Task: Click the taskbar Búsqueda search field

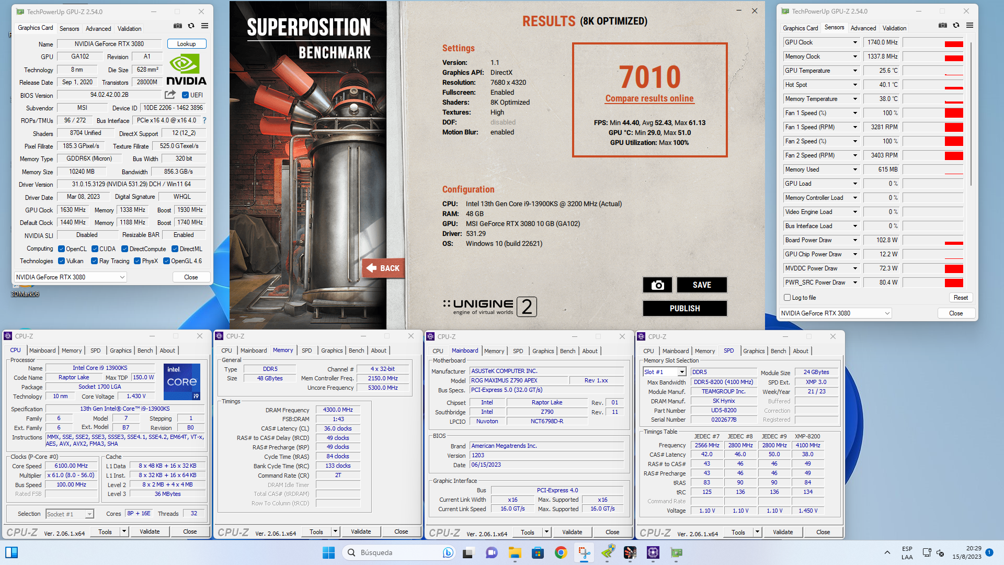Action: coord(397,552)
